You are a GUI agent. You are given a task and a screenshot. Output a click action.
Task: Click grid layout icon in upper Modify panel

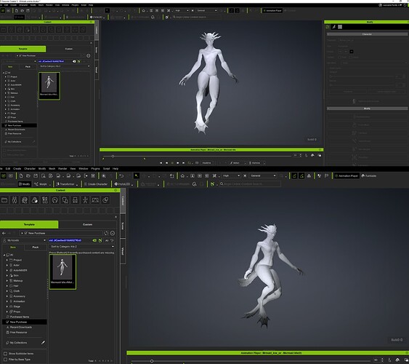click(340, 27)
